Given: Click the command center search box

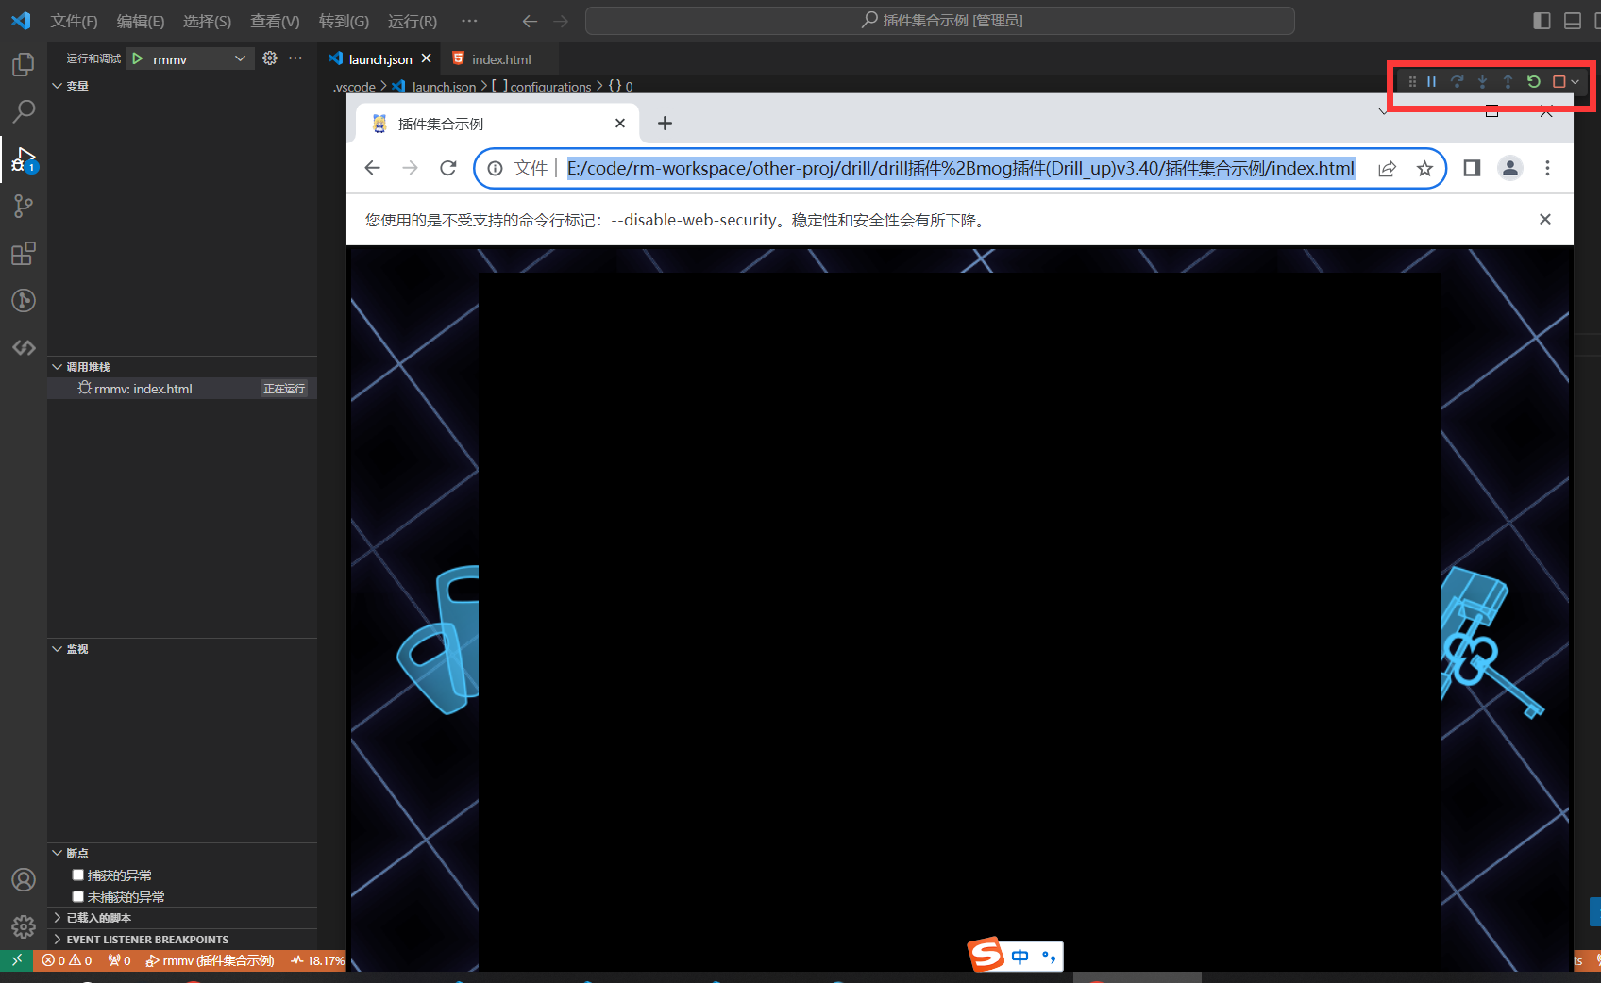Looking at the screenshot, I should pyautogui.click(x=940, y=21).
